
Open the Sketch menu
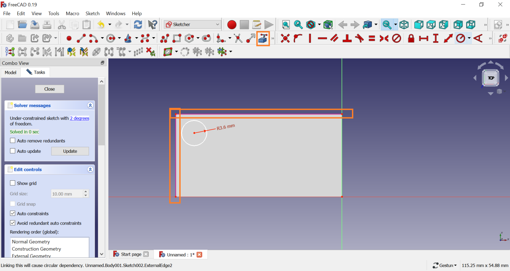92,14
